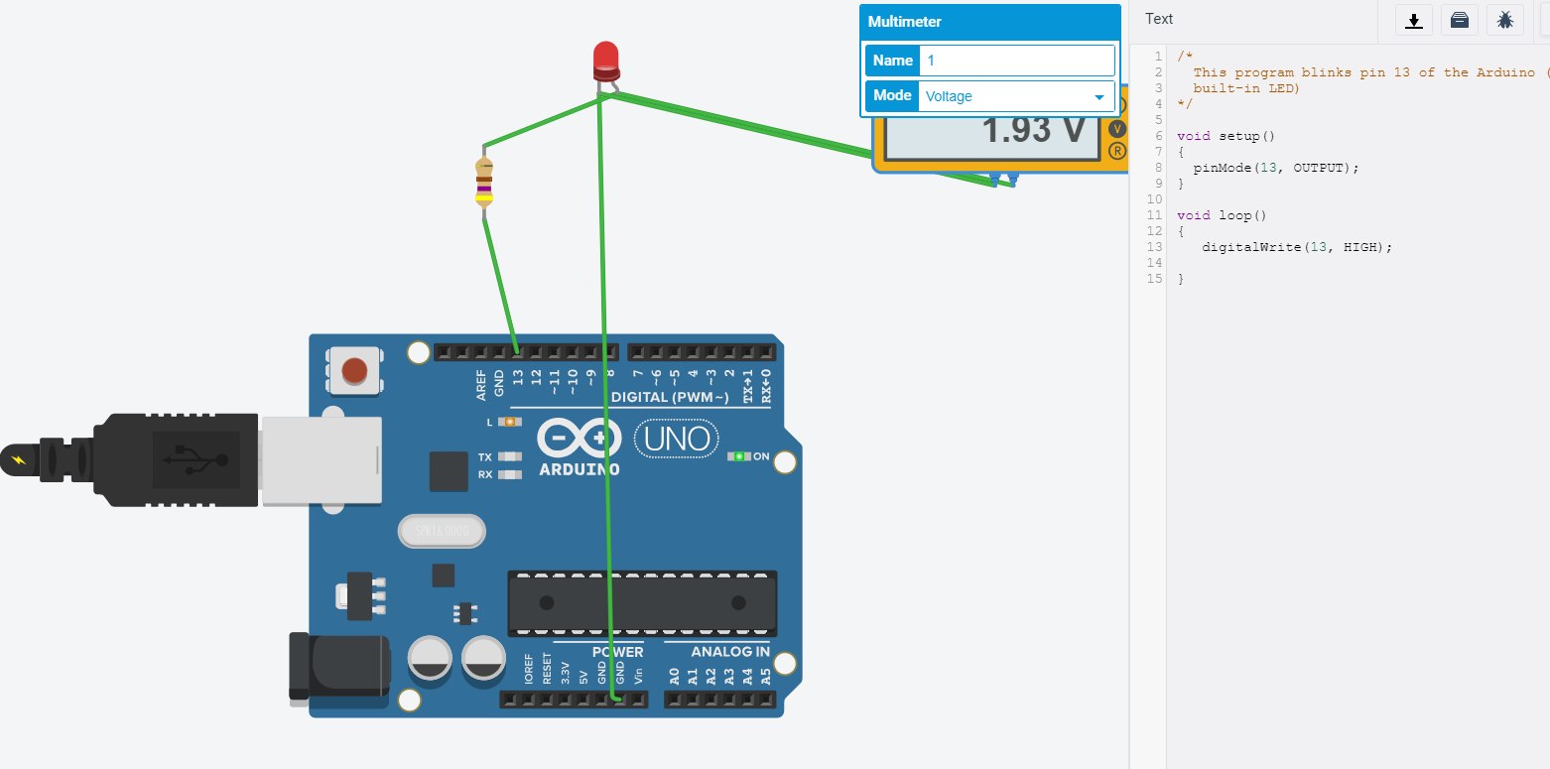The image size is (1550, 769).
Task: Click the silver crystal oscillator
Action: pyautogui.click(x=444, y=533)
